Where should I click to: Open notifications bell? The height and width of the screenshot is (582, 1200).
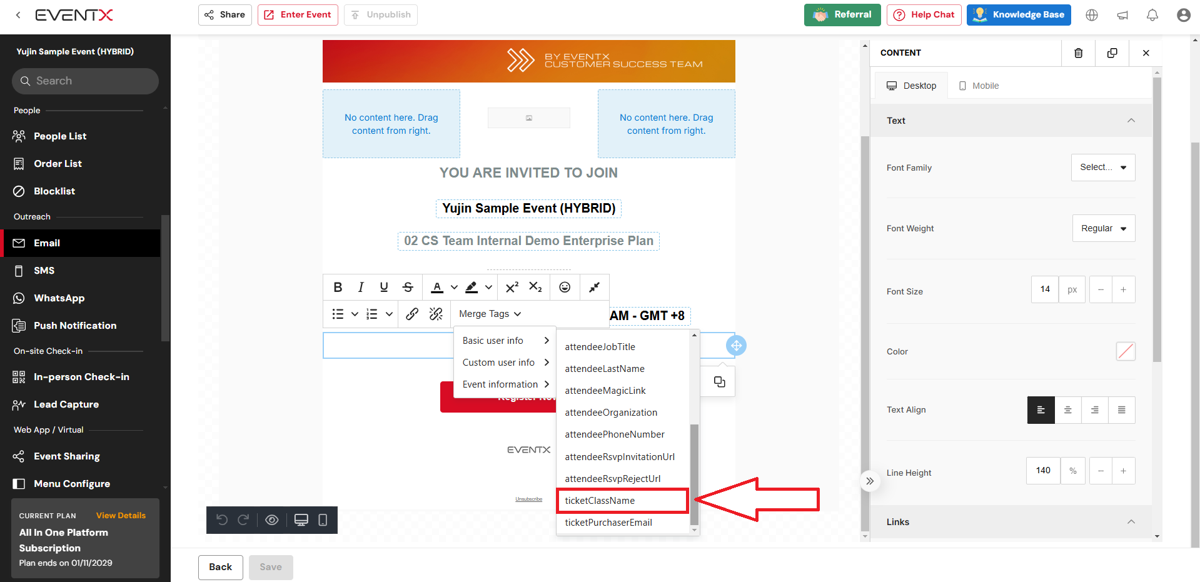(x=1152, y=15)
